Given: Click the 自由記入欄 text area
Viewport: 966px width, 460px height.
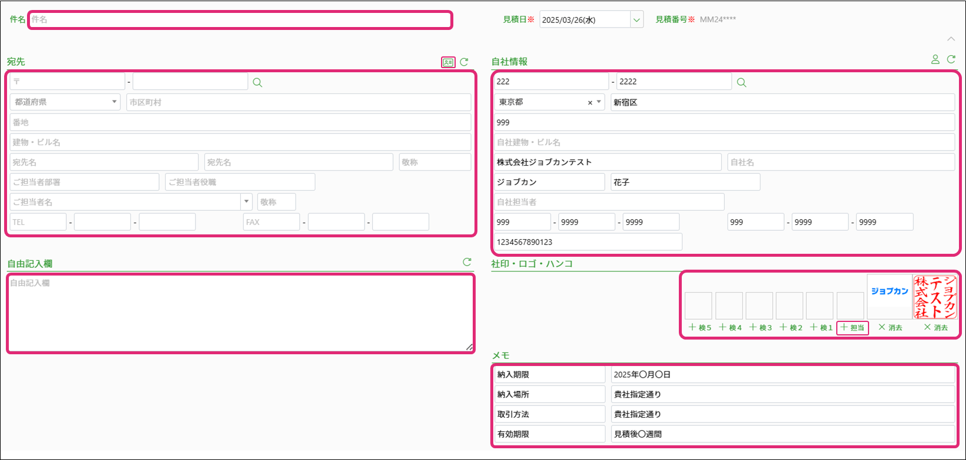Looking at the screenshot, I should click(x=240, y=313).
